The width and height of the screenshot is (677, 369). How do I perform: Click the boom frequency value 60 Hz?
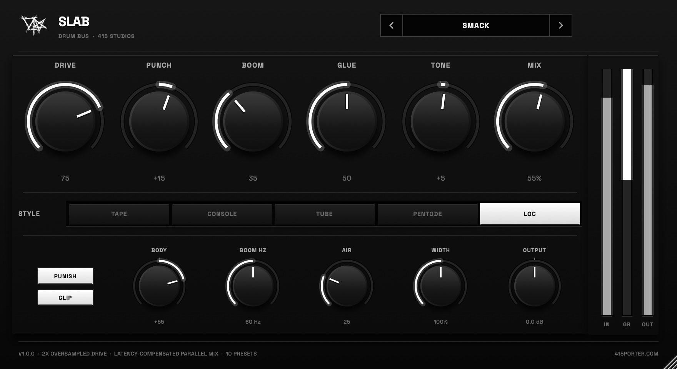(253, 322)
